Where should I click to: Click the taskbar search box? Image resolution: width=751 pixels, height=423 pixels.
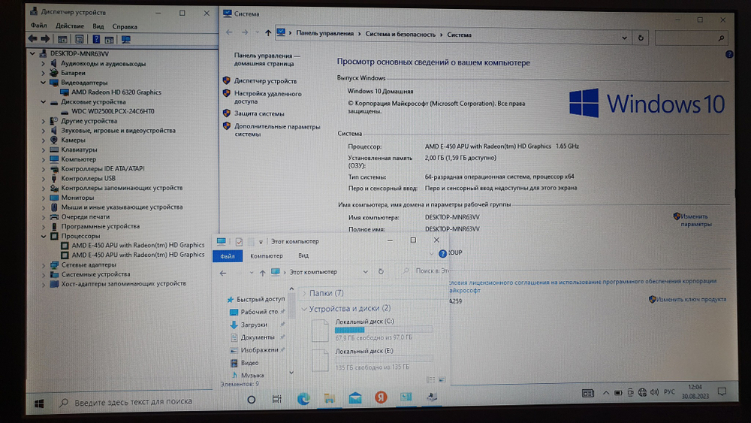[141, 403]
